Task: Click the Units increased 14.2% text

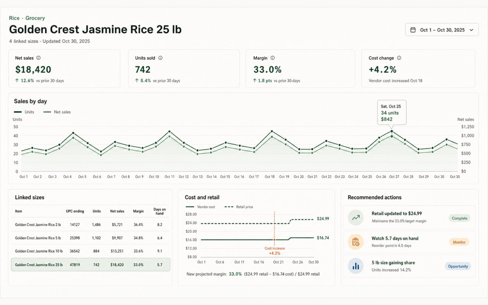Action: (x=391, y=270)
